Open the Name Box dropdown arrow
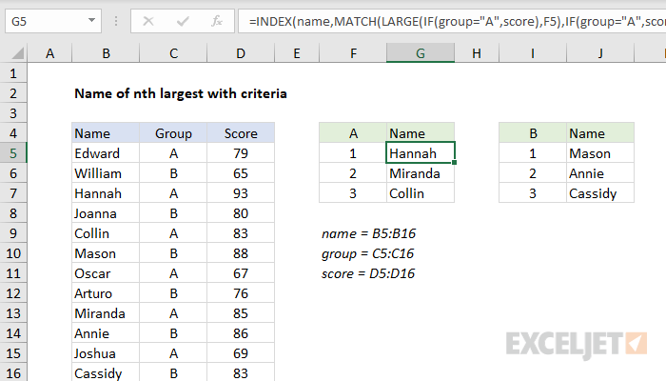The image size is (666, 381). [x=91, y=20]
